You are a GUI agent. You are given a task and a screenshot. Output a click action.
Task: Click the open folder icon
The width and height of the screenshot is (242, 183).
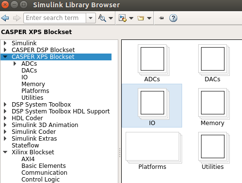click(x=141, y=18)
